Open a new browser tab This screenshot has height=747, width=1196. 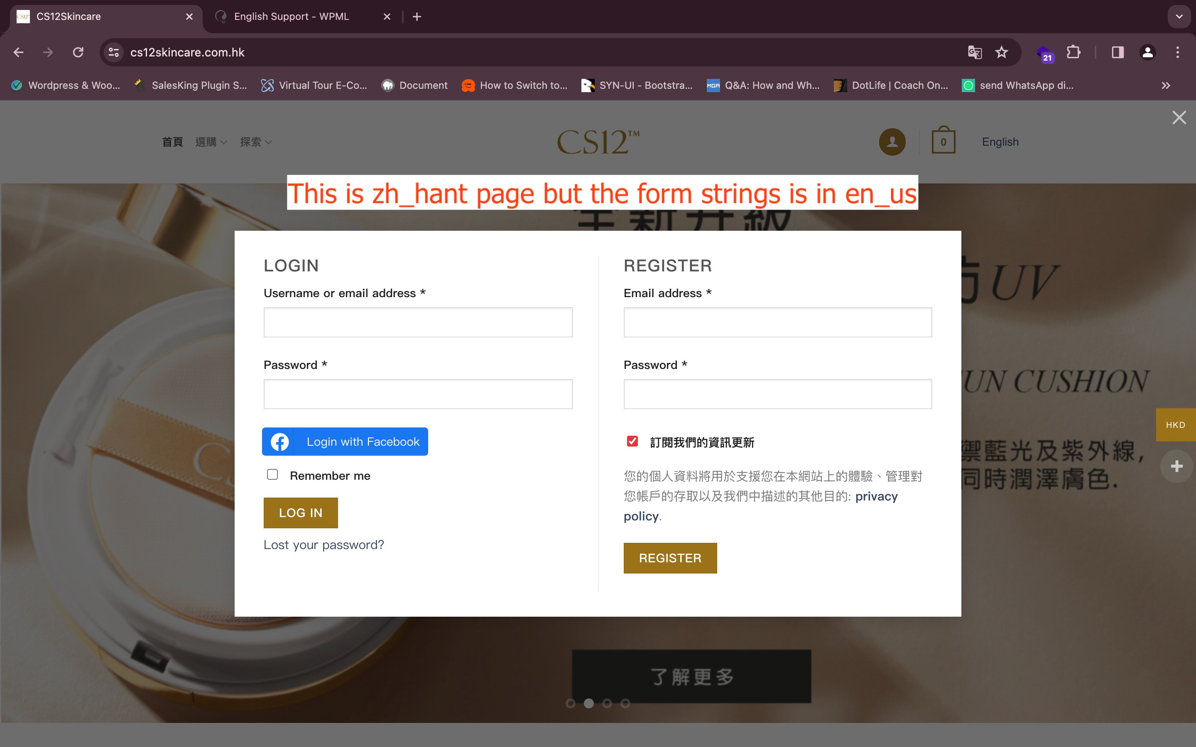(417, 17)
